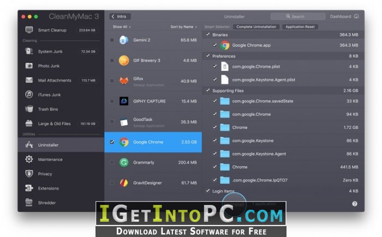Open the Show All filter dropdown
The image size is (382, 237).
pyautogui.click(x=122, y=27)
